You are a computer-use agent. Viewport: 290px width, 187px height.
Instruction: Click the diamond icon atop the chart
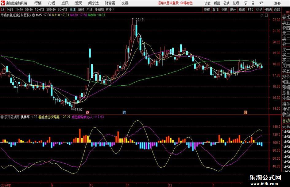[x=262, y=15]
